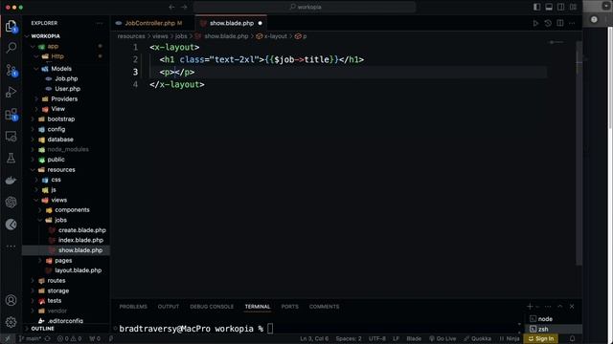
Task: Open the ChatGPT extension view
Action: coord(11,202)
